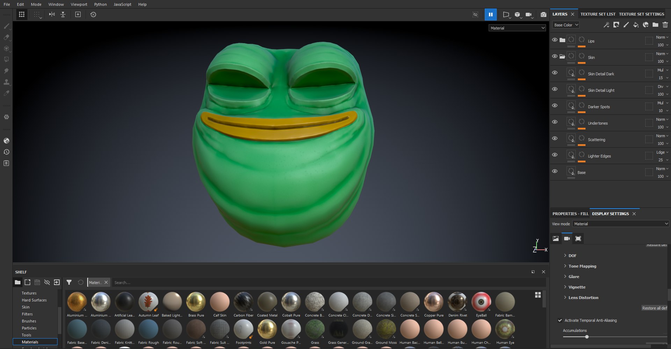Hide the Lips layer
This screenshot has width=671, height=349.
coord(555,40)
